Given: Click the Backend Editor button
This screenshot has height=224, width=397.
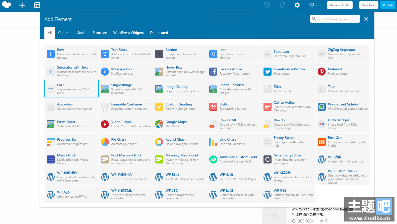Looking at the screenshot, I should pyautogui.click(x=340, y=5).
